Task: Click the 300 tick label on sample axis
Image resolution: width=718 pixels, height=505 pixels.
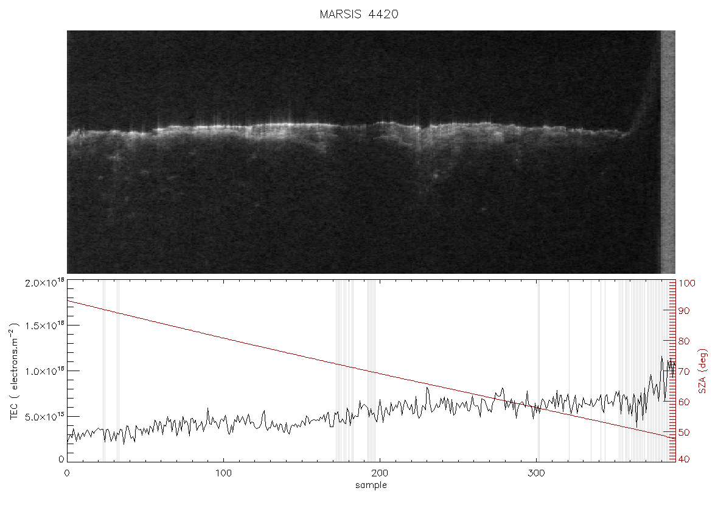Action: click(536, 473)
